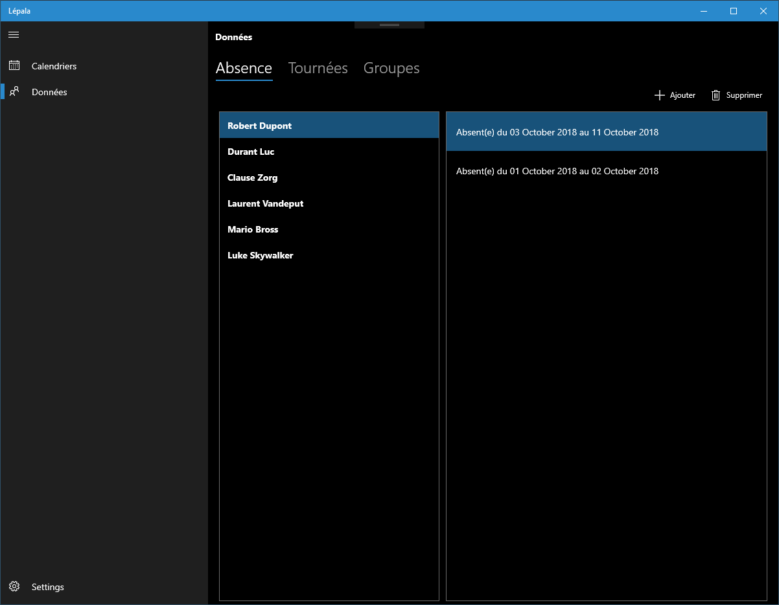Select Laurent Vandeput in the list
Image resolution: width=779 pixels, height=605 pixels.
pos(329,203)
